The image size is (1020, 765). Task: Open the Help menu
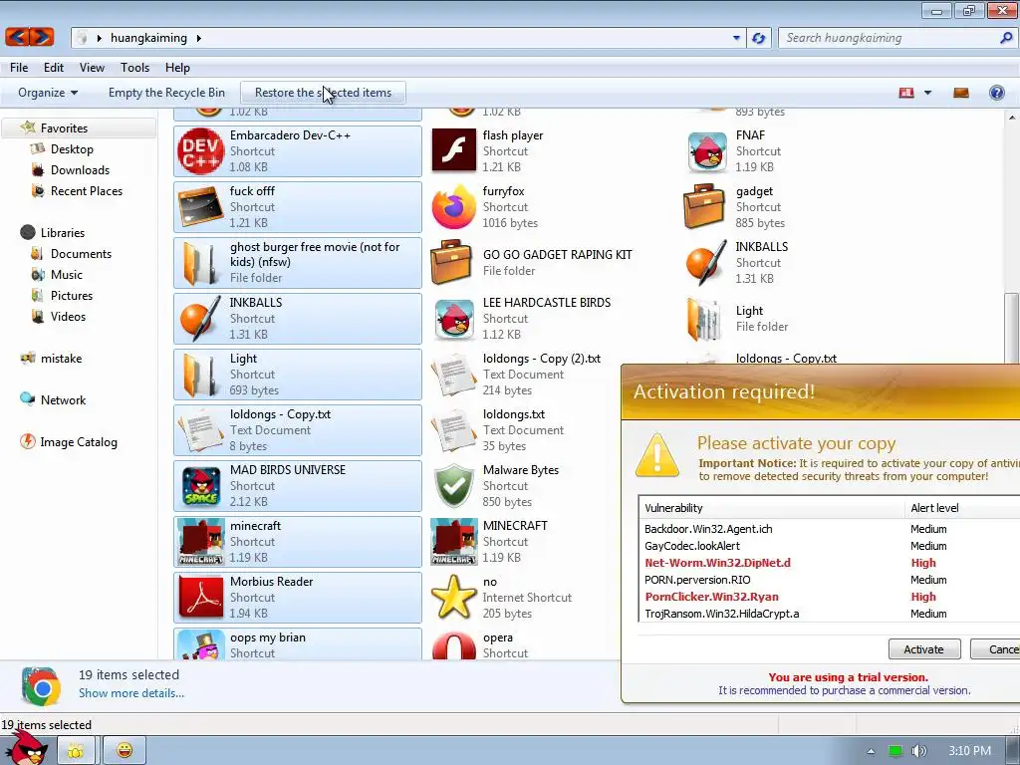(177, 68)
